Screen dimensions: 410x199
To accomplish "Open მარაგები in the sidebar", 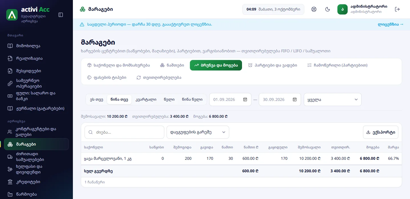I will pos(36,144).
